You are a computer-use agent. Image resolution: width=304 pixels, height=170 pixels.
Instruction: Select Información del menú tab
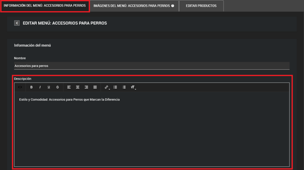click(x=45, y=6)
